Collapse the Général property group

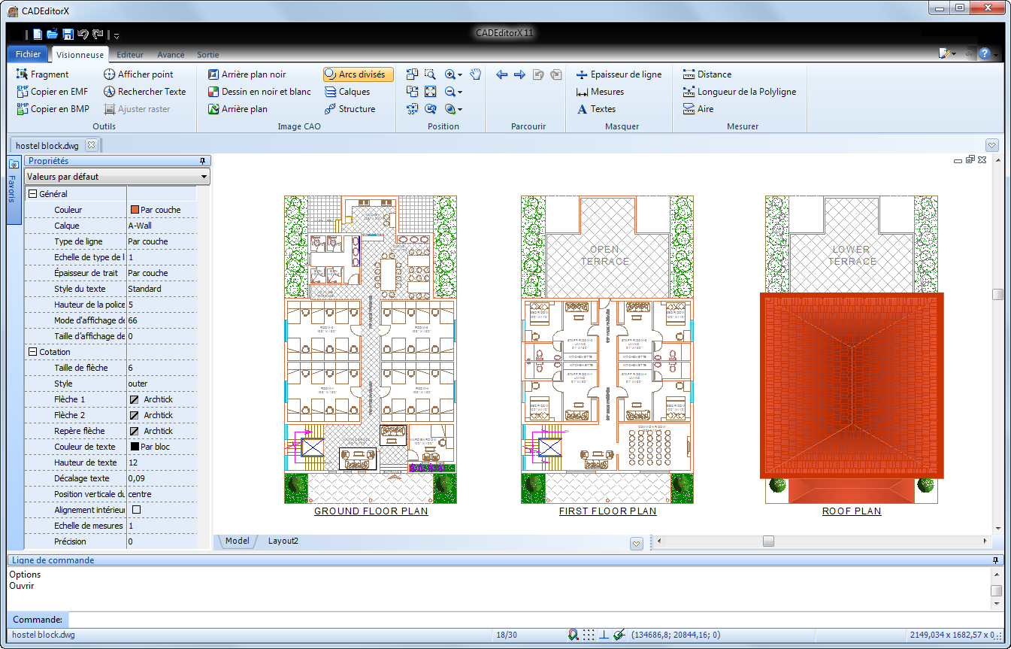(32, 194)
